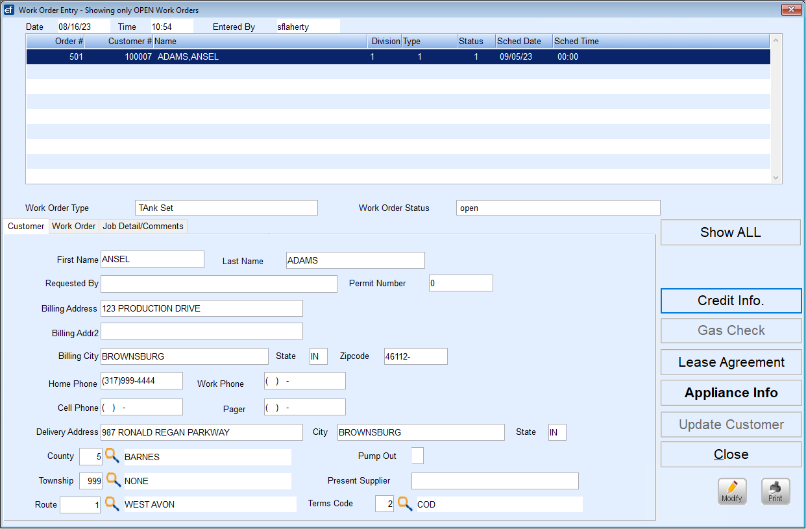Click the Zipcode field

(x=416, y=356)
